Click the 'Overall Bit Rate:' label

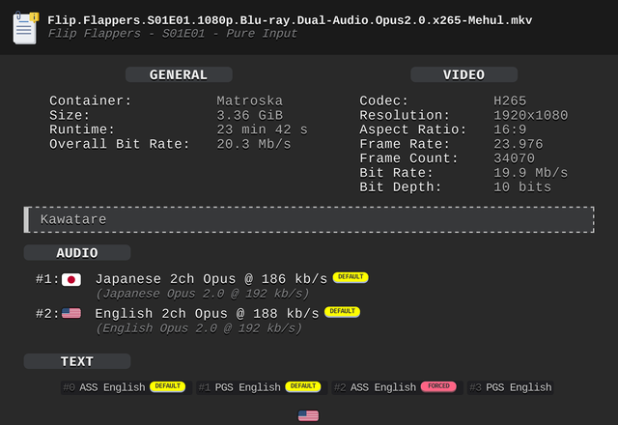(120, 144)
